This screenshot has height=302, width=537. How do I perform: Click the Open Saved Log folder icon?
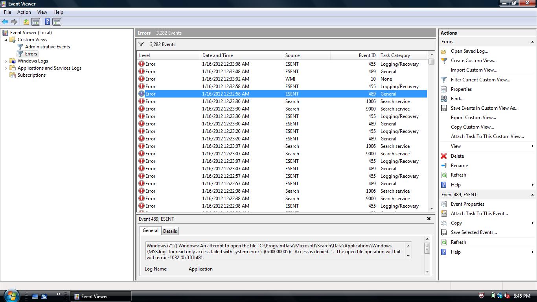coord(444,51)
